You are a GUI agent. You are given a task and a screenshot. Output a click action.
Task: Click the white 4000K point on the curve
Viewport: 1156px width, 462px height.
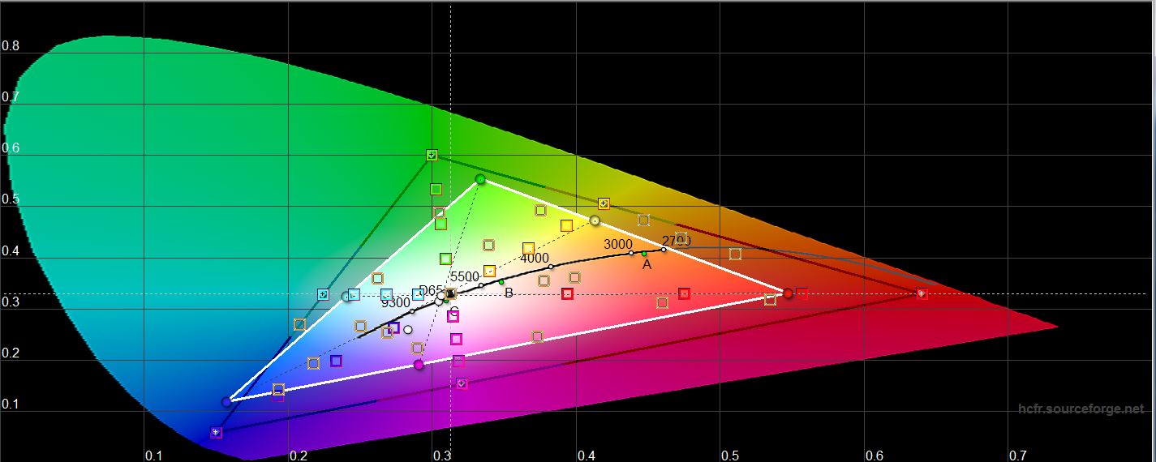[551, 267]
